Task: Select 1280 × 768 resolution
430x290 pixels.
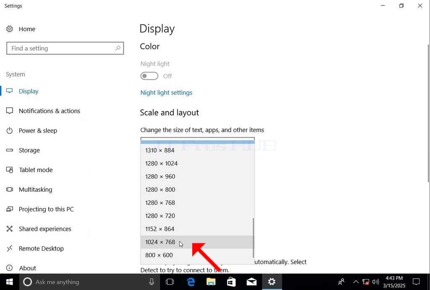Action: tap(197, 203)
